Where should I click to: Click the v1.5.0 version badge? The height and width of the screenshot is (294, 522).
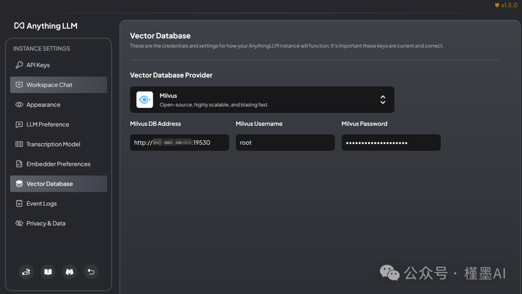pos(506,5)
